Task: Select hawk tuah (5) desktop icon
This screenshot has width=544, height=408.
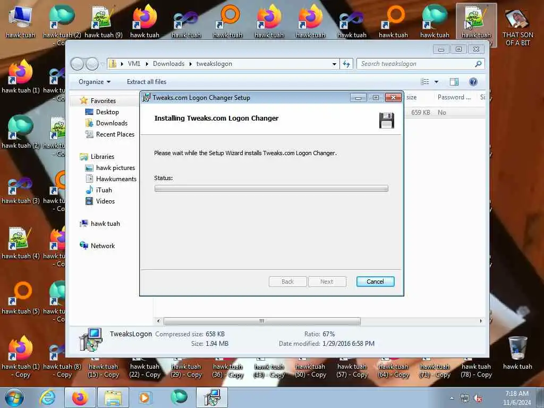Action: coord(21,297)
